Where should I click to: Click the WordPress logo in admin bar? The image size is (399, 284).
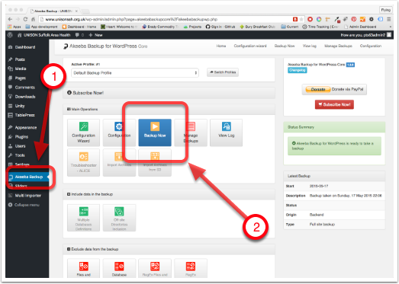point(10,35)
